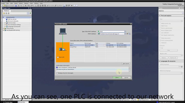Check Find in substructures option

coord(160,28)
